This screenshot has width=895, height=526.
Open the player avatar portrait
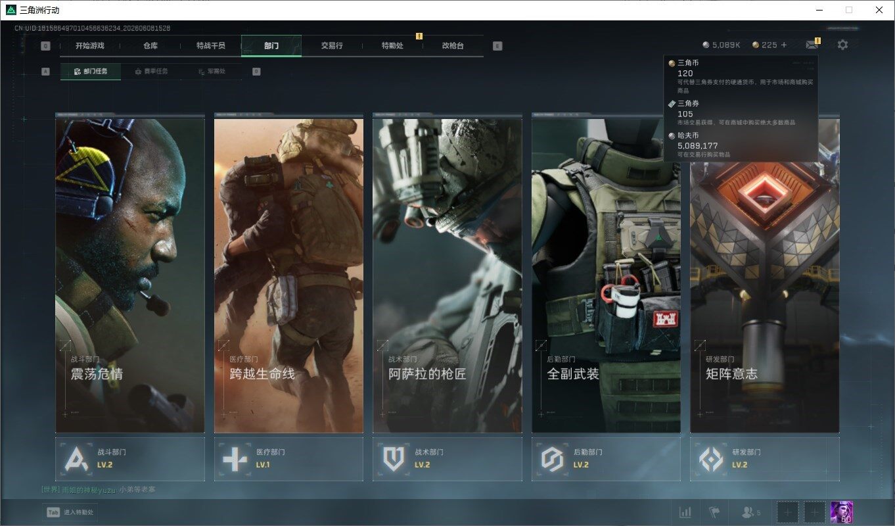[x=842, y=512]
